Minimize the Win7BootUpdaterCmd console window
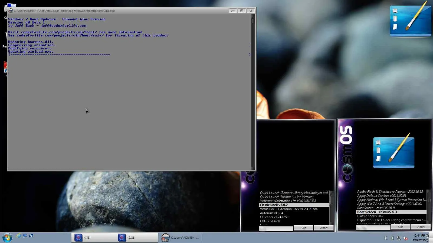433x243 pixels. point(233,11)
